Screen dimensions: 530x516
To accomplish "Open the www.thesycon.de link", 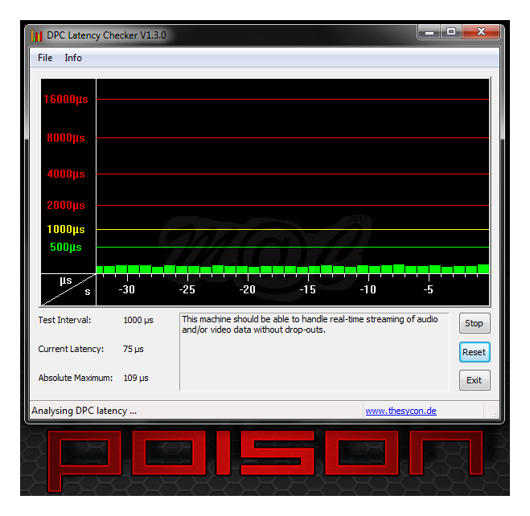I will 401,411.
